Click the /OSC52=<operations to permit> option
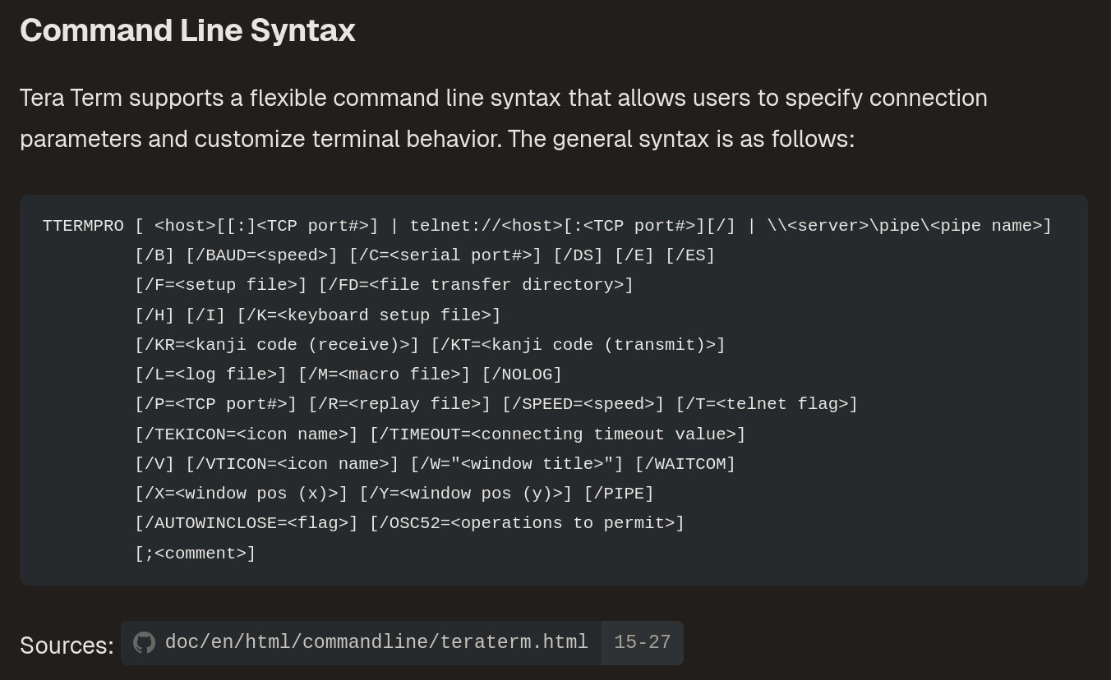Image resolution: width=1111 pixels, height=680 pixels. coord(527,523)
